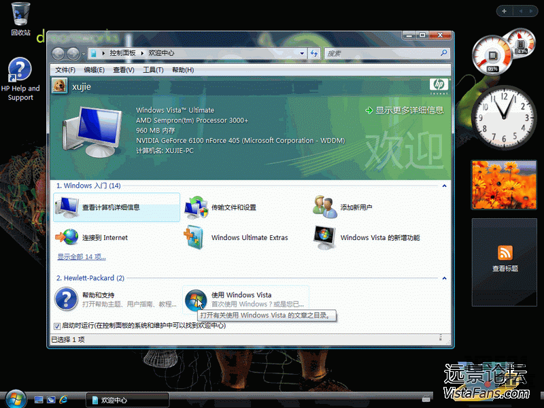Open the 文件(F) menu

pos(65,70)
